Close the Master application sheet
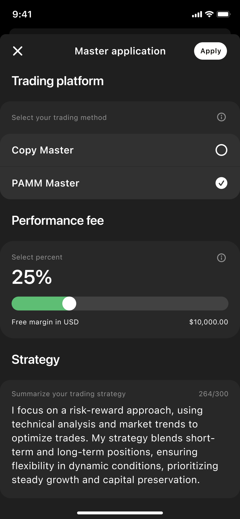 pos(18,51)
